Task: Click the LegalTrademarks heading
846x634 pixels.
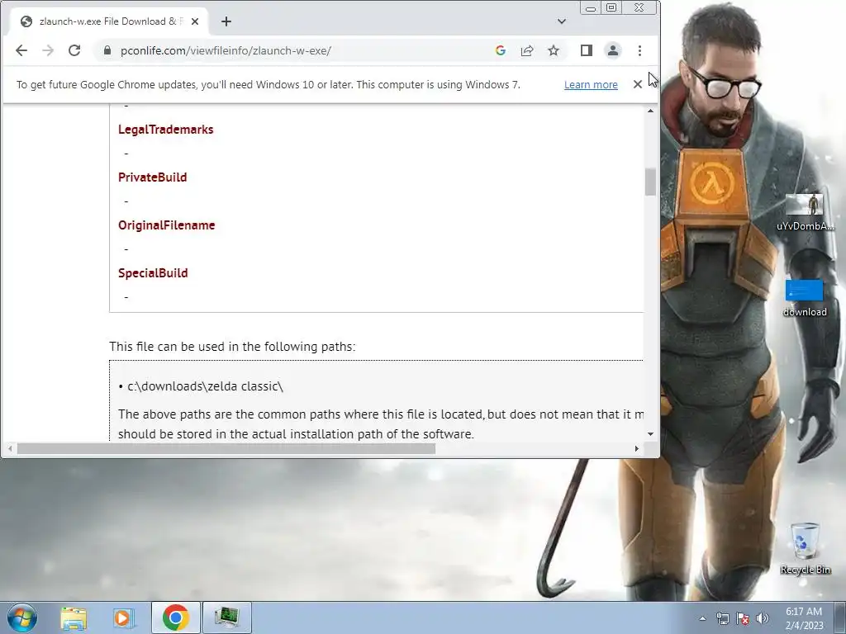Action: point(165,130)
